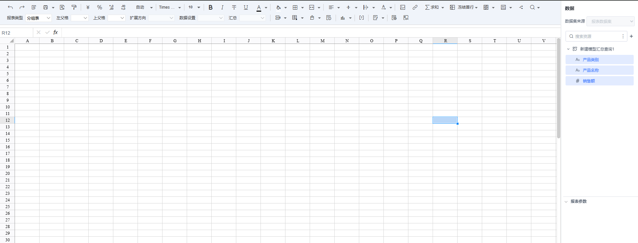Toggle italic formatting
The image size is (638, 243).
tap(222, 7)
